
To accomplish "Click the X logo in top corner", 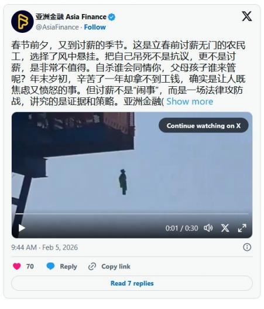I will coord(247,16).
